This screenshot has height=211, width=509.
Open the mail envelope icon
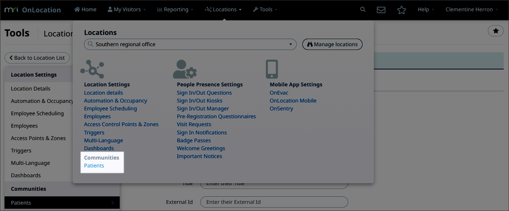pos(381,10)
